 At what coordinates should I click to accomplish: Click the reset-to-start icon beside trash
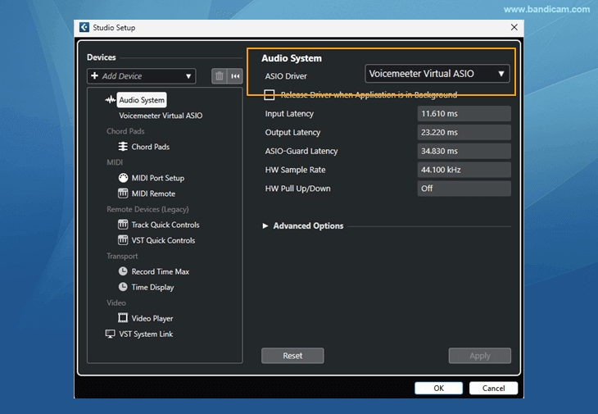[x=235, y=76]
